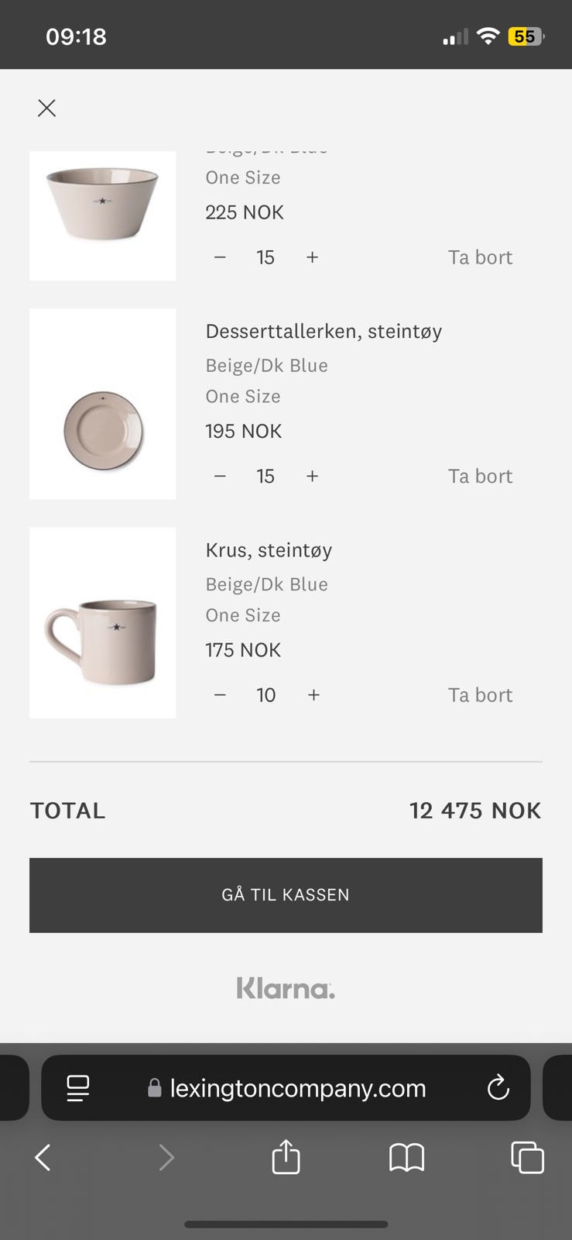Reload the page in Safari
Screen dimensions: 572x1240
point(498,1087)
